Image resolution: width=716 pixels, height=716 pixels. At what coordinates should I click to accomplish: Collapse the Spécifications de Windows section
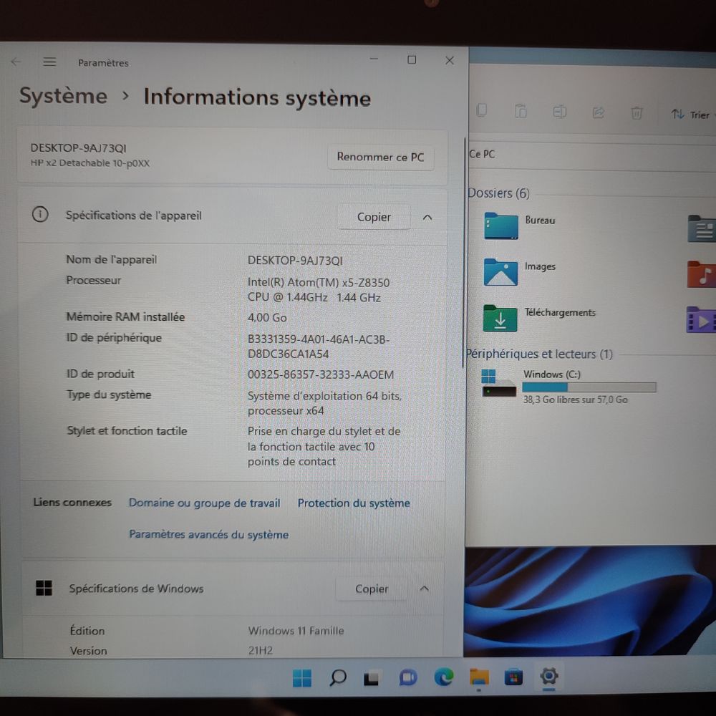(x=424, y=589)
